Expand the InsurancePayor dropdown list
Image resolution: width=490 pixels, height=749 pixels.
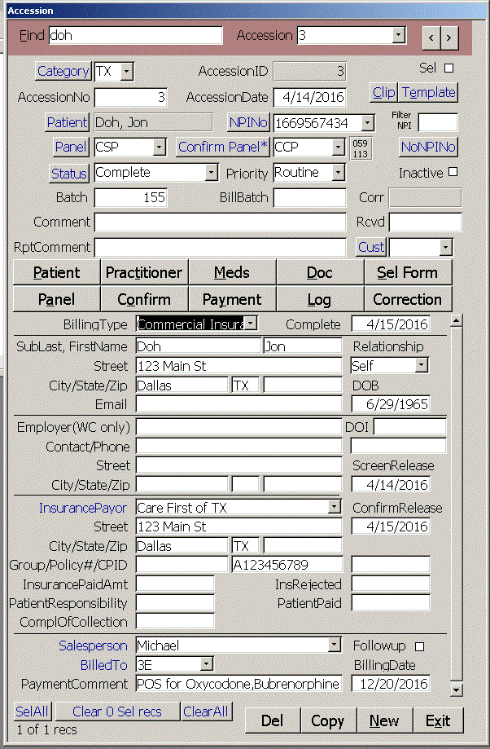(334, 508)
